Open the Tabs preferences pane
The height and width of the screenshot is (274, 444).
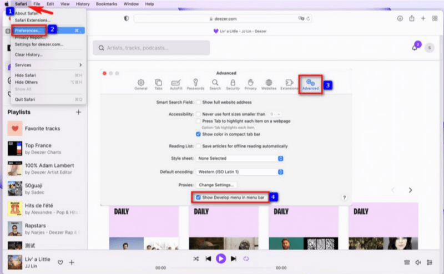pyautogui.click(x=158, y=84)
